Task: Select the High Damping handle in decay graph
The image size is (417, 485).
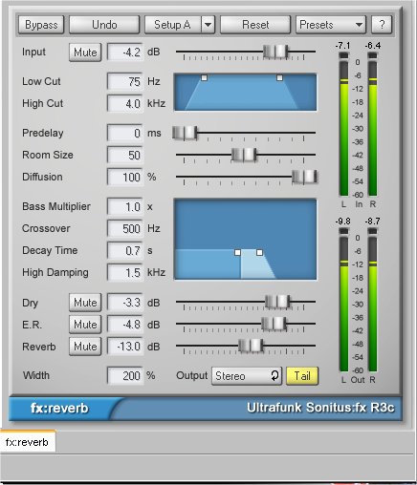Action: [259, 252]
